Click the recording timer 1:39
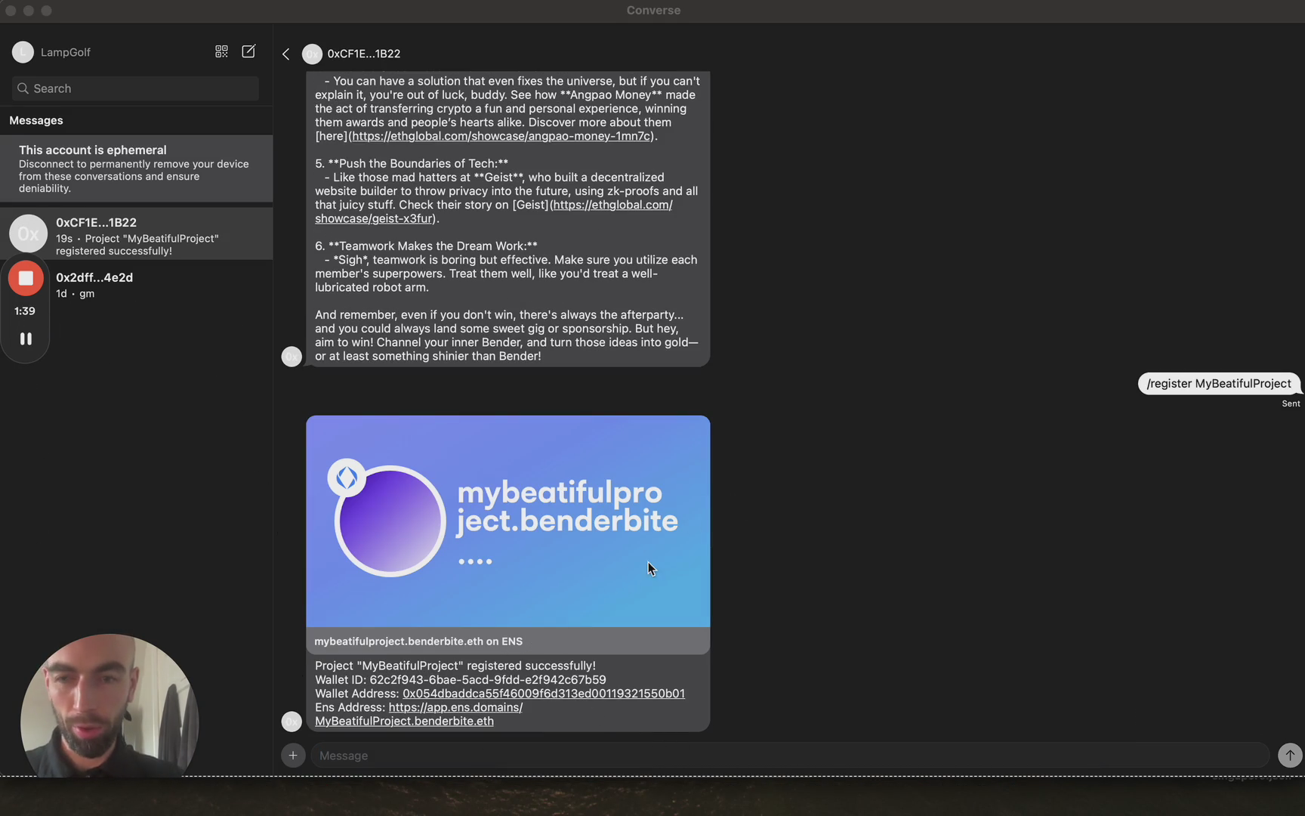The height and width of the screenshot is (816, 1305). [25, 311]
